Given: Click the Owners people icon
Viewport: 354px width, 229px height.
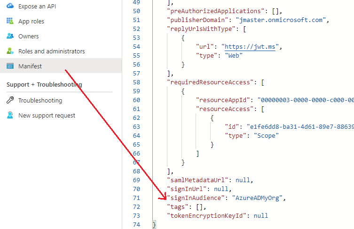Looking at the screenshot, I should click(10, 36).
